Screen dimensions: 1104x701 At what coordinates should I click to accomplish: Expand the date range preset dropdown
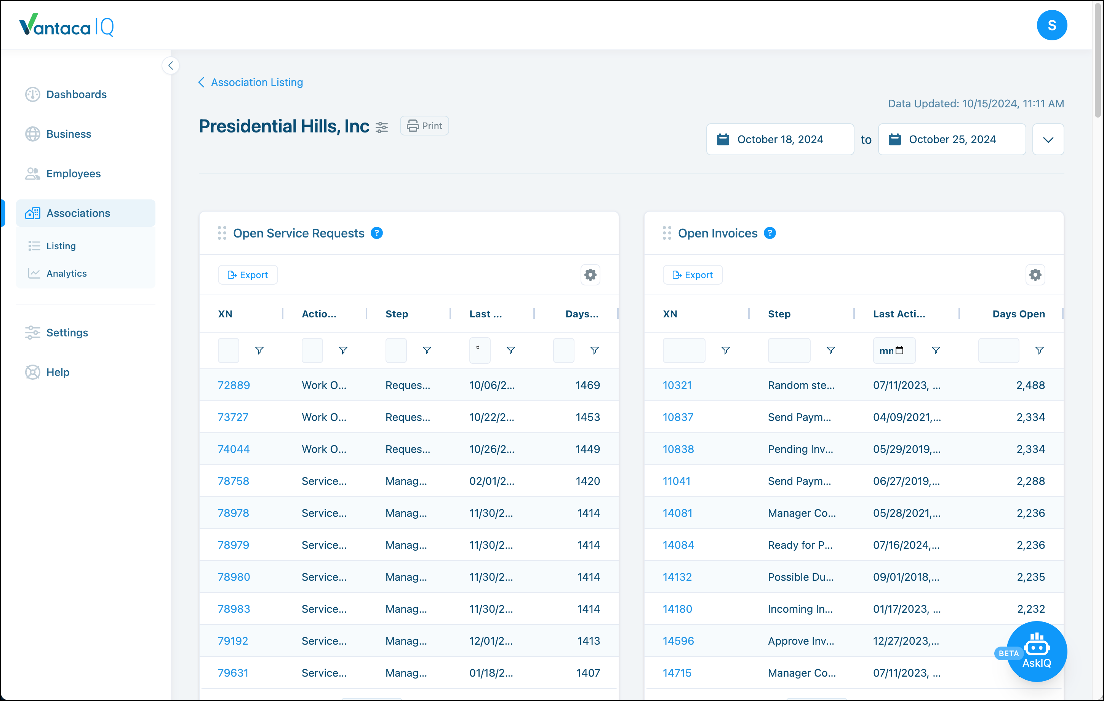(1048, 139)
